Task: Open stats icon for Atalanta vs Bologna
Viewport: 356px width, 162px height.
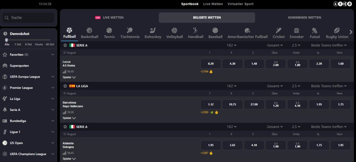Action: (64, 153)
